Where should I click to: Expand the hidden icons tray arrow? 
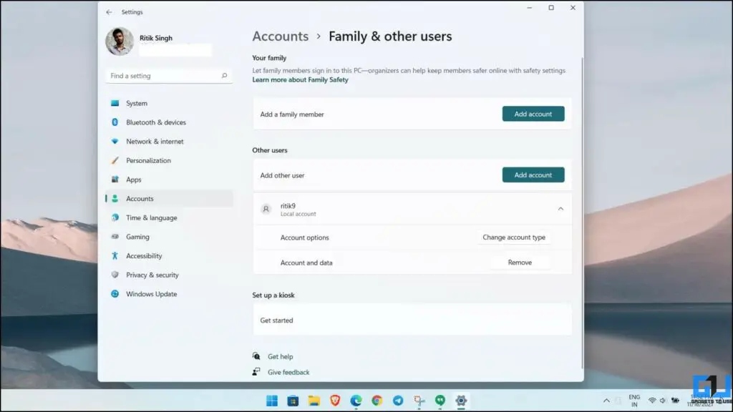[x=606, y=401]
